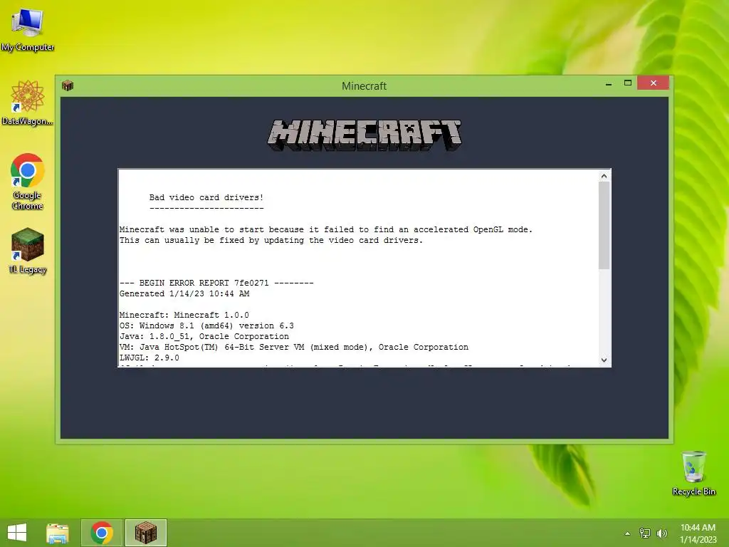729x547 pixels.
Task: Open File Explorer from the taskbar
Action: (58, 533)
